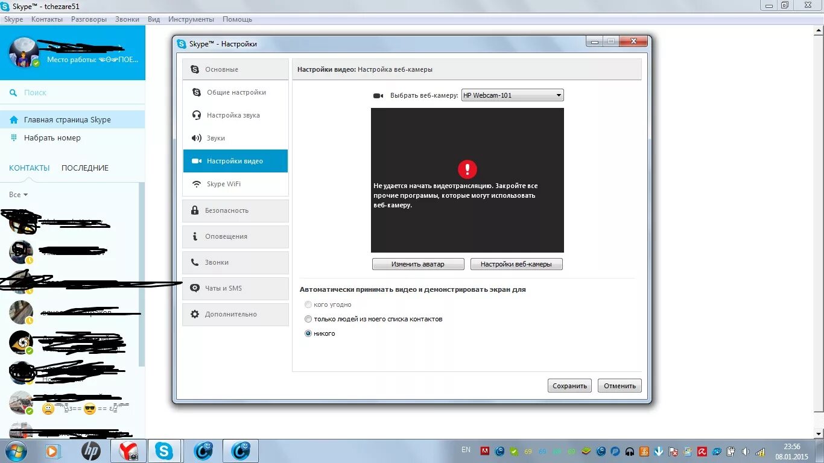
Task: Click the chat bubble icon of Чаты и SMS
Action: (x=195, y=288)
